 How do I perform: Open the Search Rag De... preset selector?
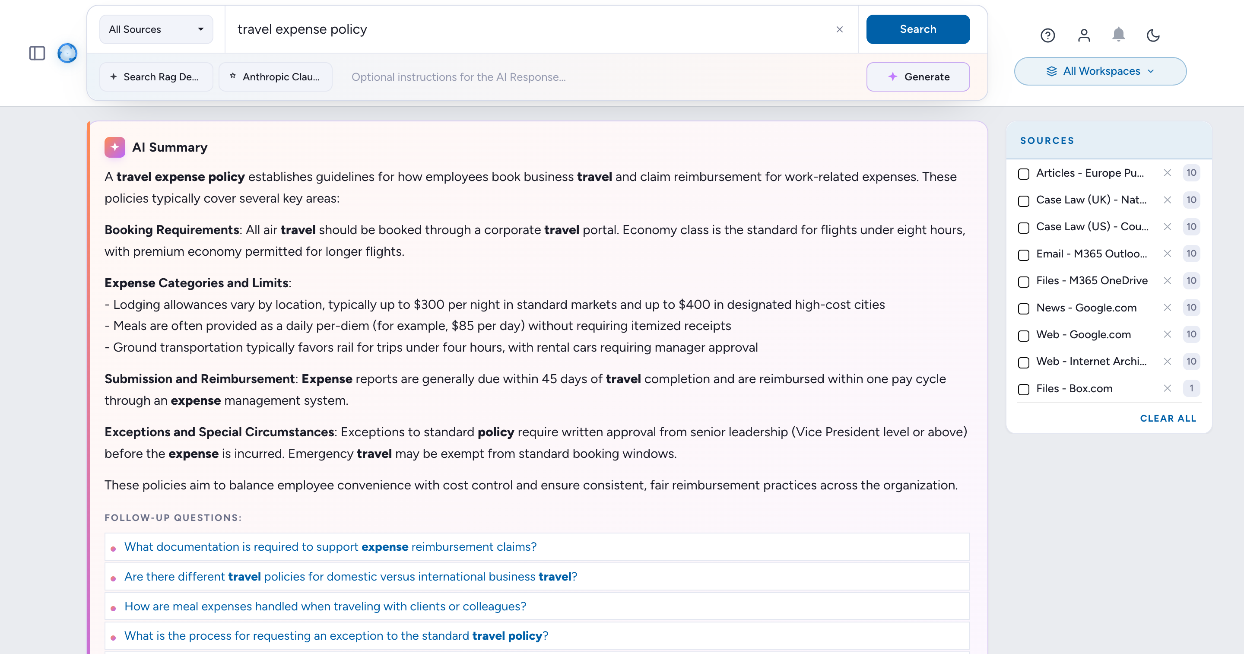[156, 77]
